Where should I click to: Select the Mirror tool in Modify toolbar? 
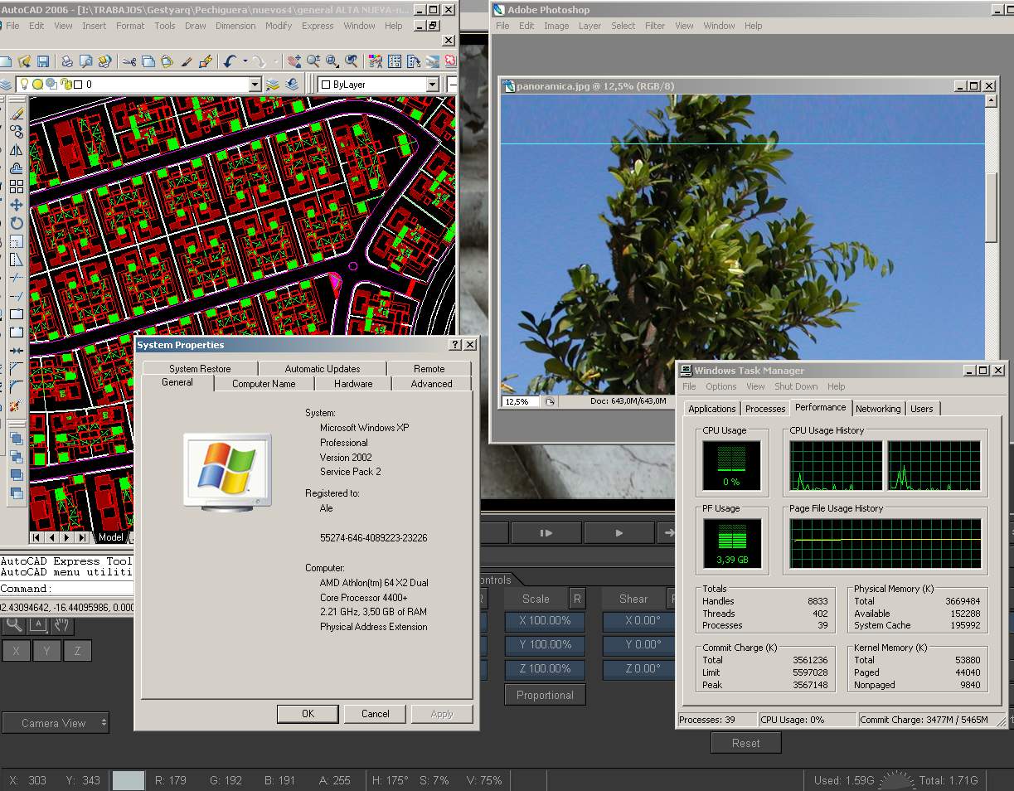point(16,150)
